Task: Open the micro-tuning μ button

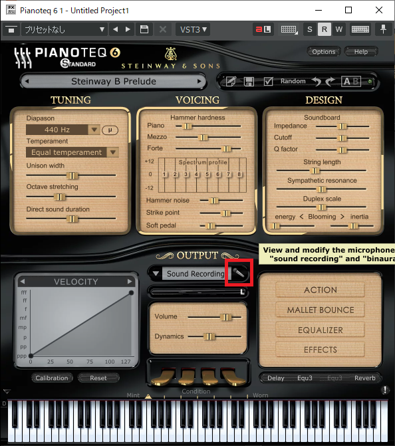Action: click(x=110, y=130)
